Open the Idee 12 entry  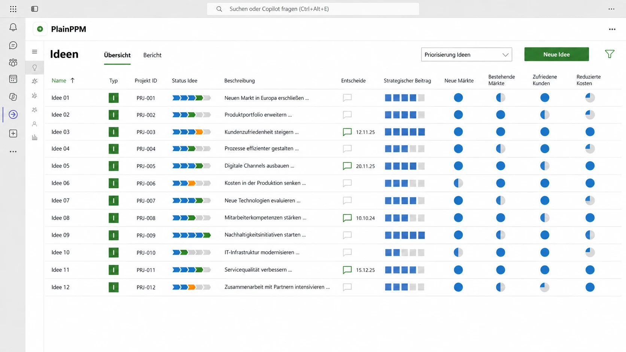point(60,287)
